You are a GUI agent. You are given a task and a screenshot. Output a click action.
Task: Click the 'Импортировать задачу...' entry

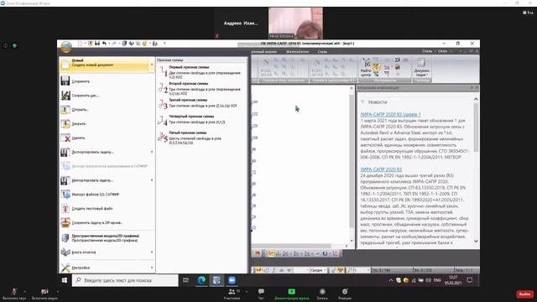(x=107, y=180)
